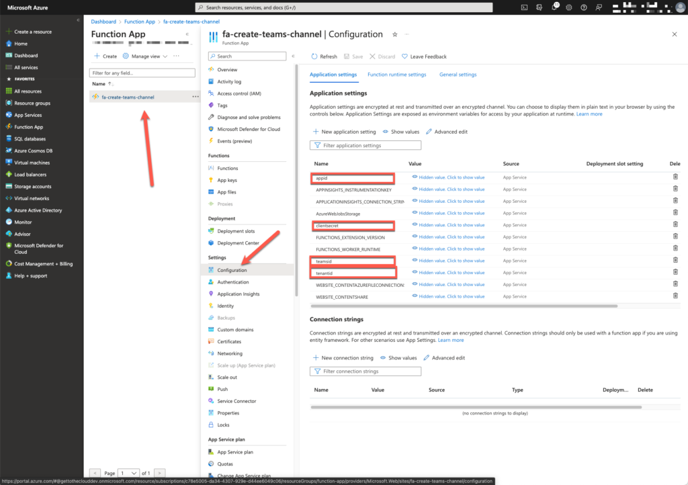The image size is (688, 485).
Task: Click New application setting
Action: pos(345,132)
